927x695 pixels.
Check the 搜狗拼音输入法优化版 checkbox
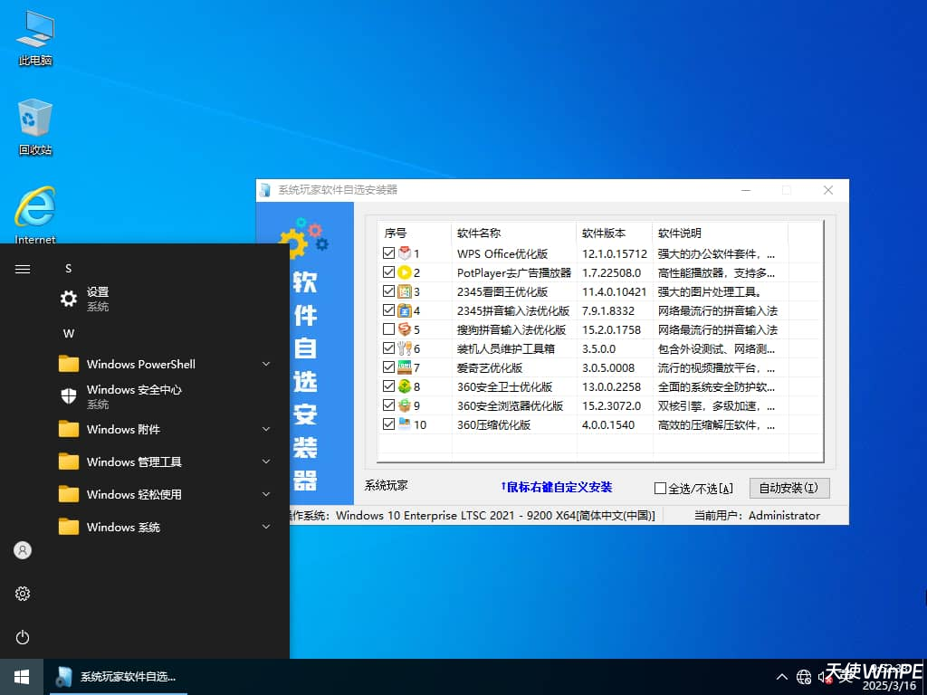[x=388, y=329]
